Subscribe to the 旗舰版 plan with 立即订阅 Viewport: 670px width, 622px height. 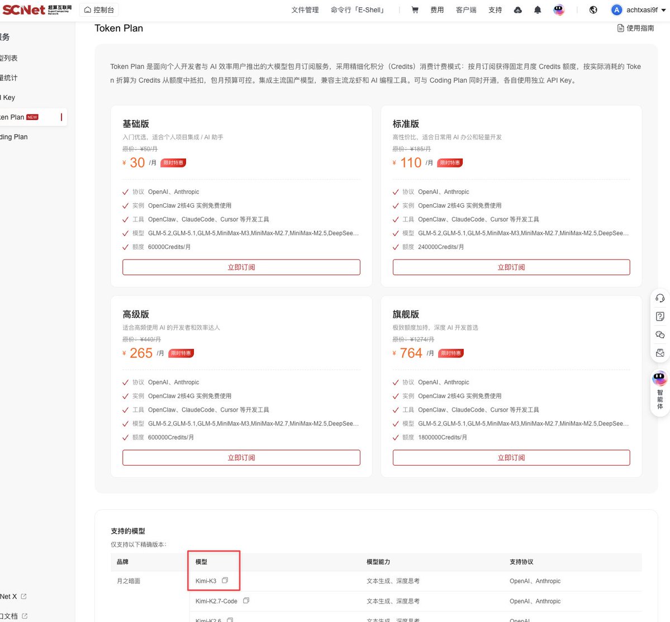511,458
